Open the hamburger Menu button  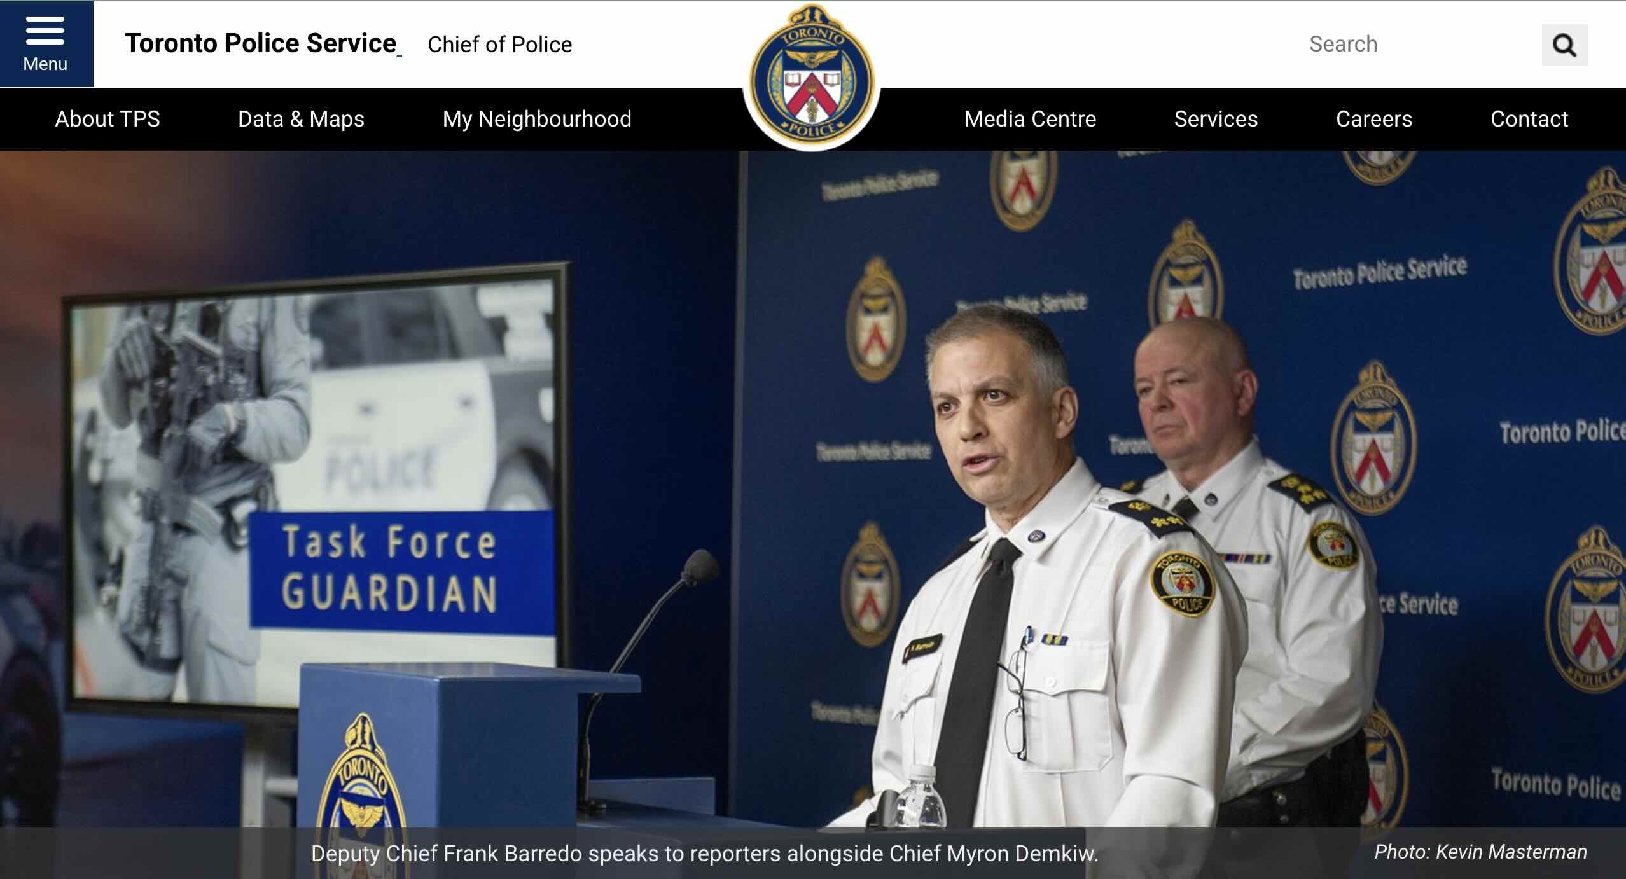[46, 44]
